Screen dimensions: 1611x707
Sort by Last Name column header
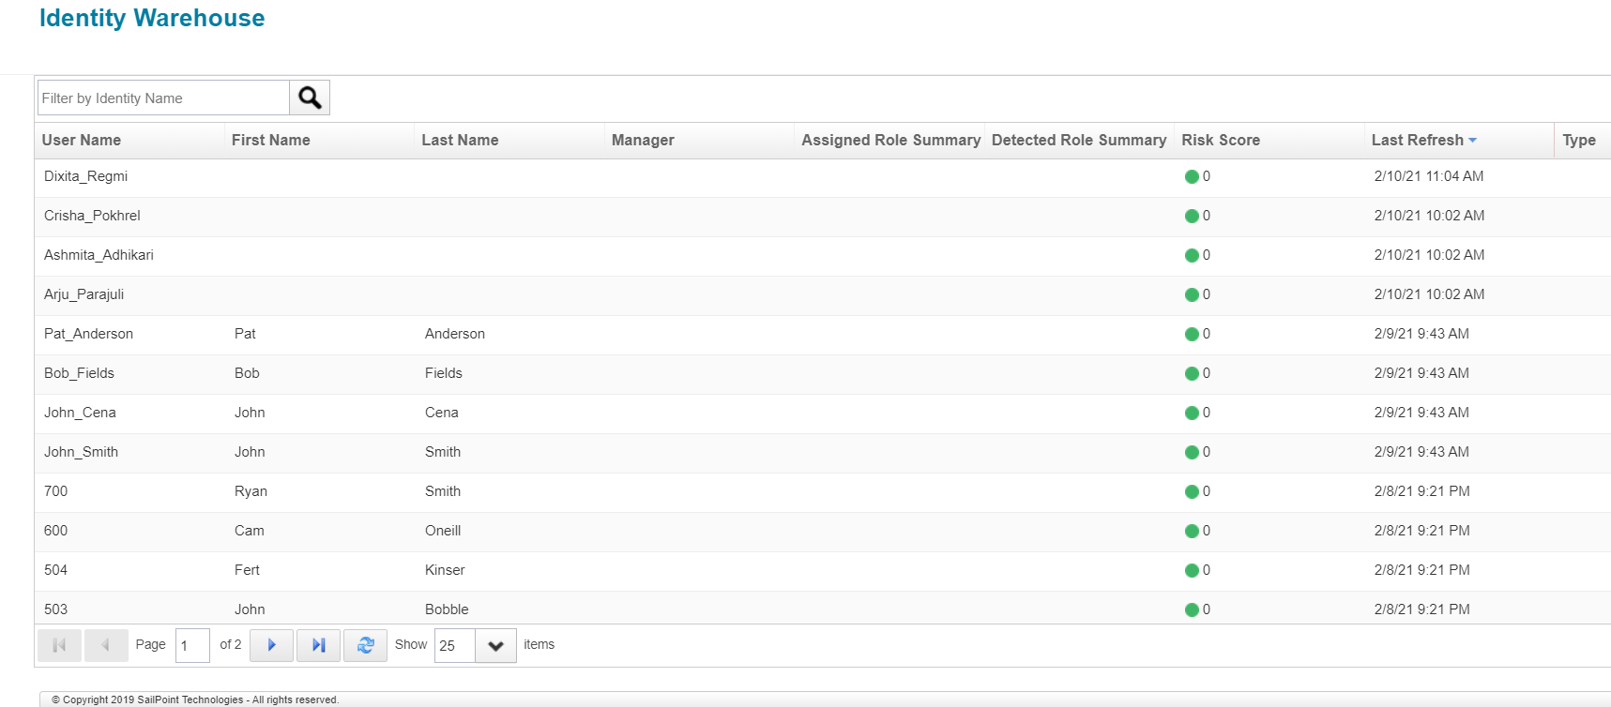[x=460, y=141]
